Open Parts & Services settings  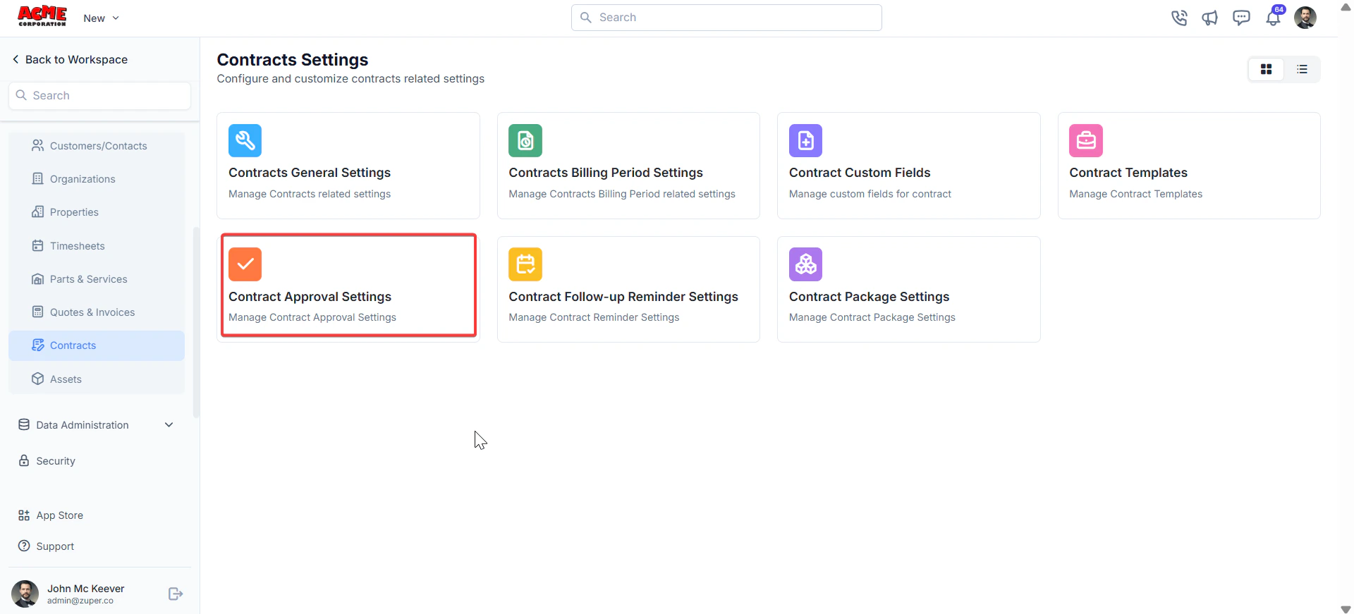(97, 279)
